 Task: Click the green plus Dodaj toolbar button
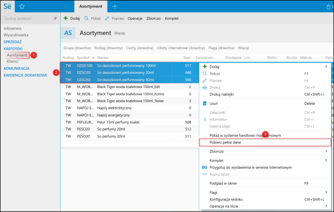click(71, 18)
